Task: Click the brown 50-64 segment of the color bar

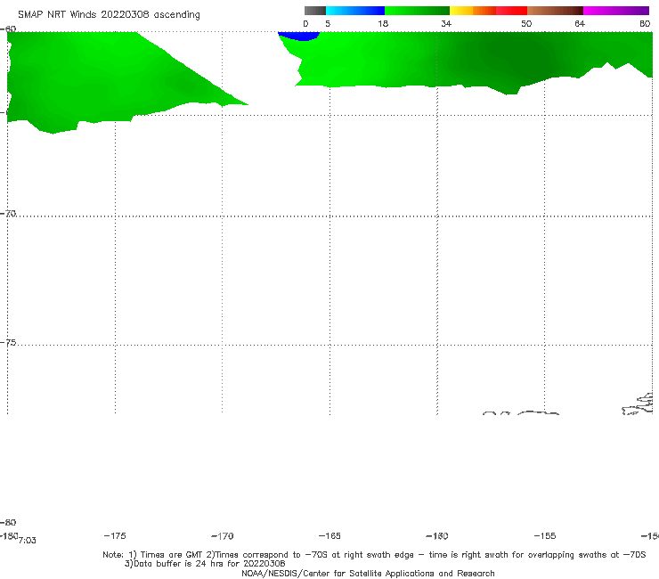Action: (x=555, y=11)
